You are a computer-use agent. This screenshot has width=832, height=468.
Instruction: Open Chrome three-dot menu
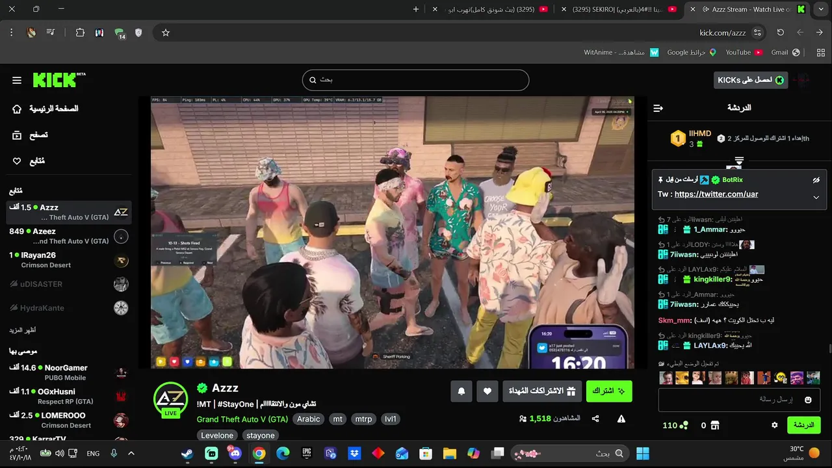coord(12,32)
